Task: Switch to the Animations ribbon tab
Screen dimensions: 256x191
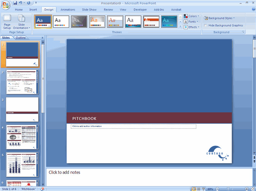Action: [x=68, y=10]
